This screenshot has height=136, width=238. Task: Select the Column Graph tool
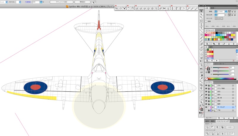click(x=201, y=68)
